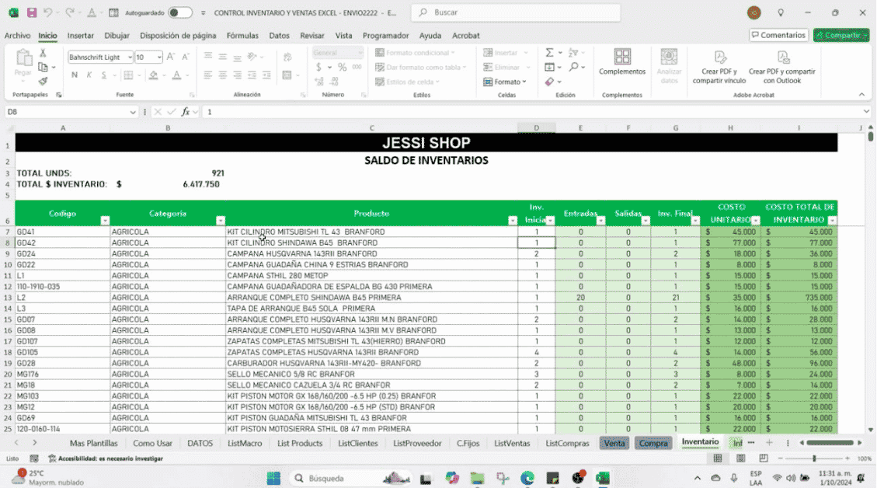Image resolution: width=877 pixels, height=488 pixels.
Task: Click the font color A swatch
Action: pyautogui.click(x=176, y=75)
